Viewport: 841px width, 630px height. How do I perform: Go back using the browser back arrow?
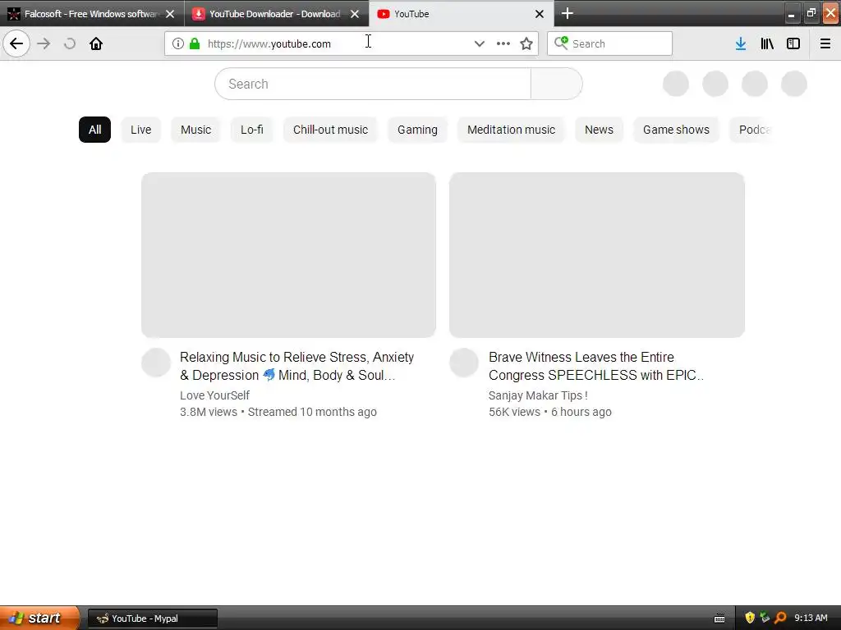16,43
